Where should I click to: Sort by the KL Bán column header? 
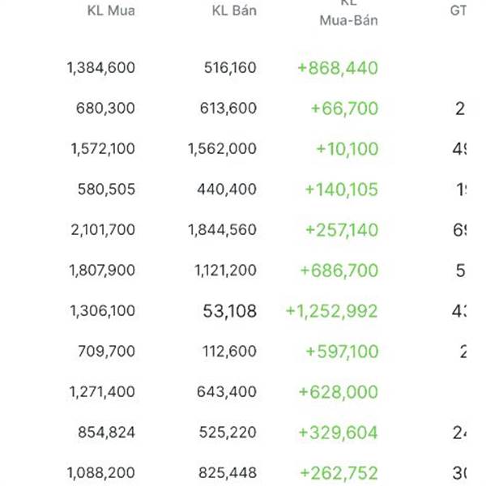(234, 11)
